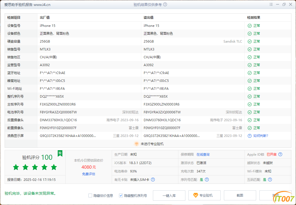
Task: Click the 已激活 activation status
Action: [x=201, y=163]
